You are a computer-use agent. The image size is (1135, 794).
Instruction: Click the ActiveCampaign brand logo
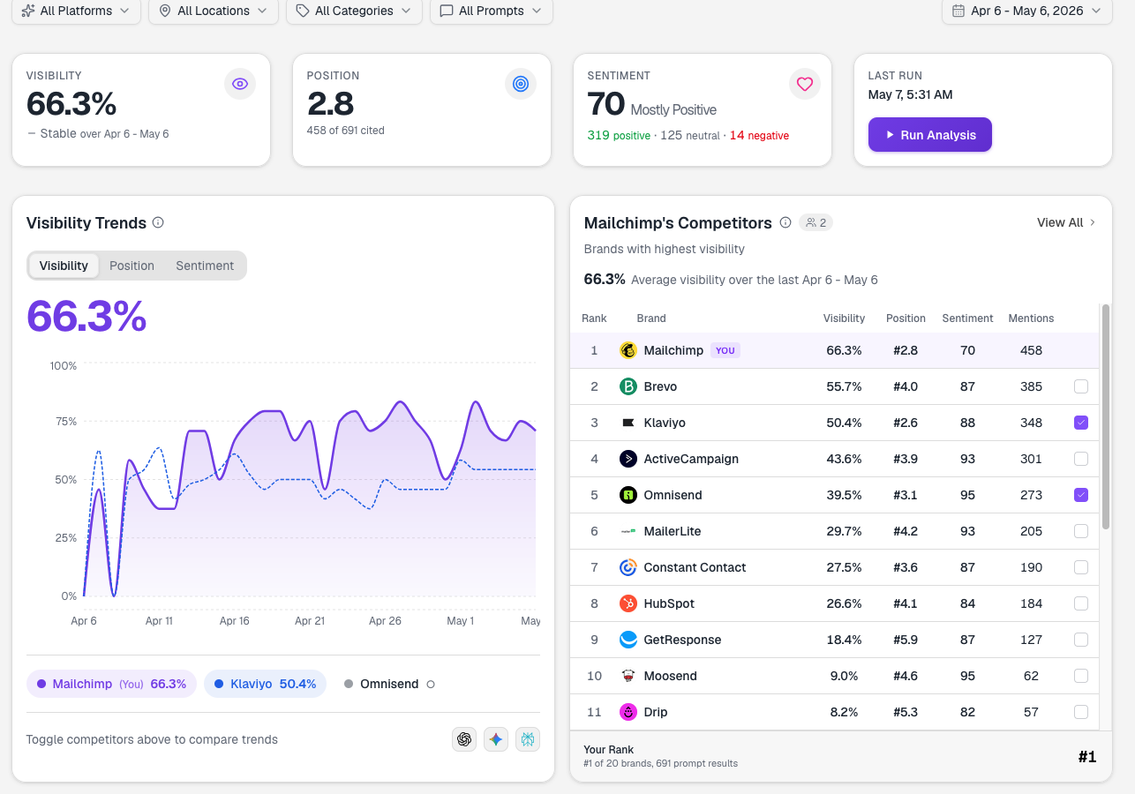[x=628, y=459]
